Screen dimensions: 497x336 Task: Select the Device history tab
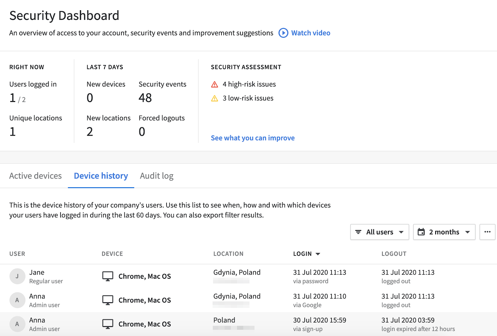[101, 176]
